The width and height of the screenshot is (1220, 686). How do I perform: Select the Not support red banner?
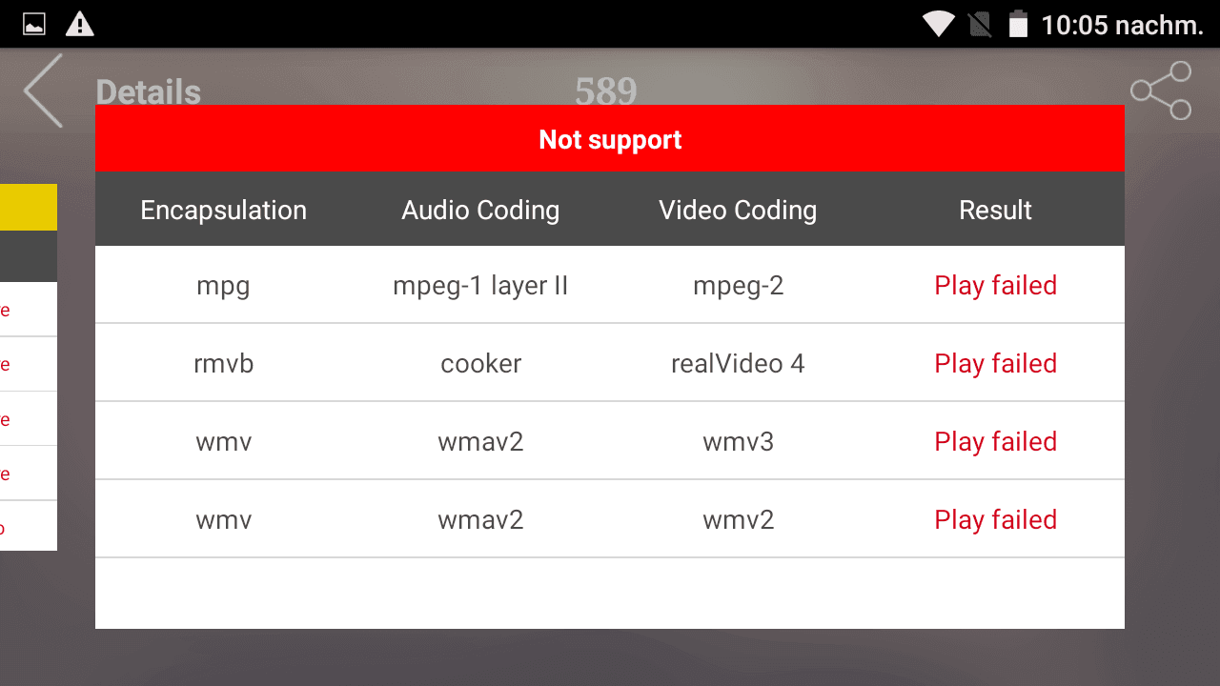pyautogui.click(x=610, y=139)
